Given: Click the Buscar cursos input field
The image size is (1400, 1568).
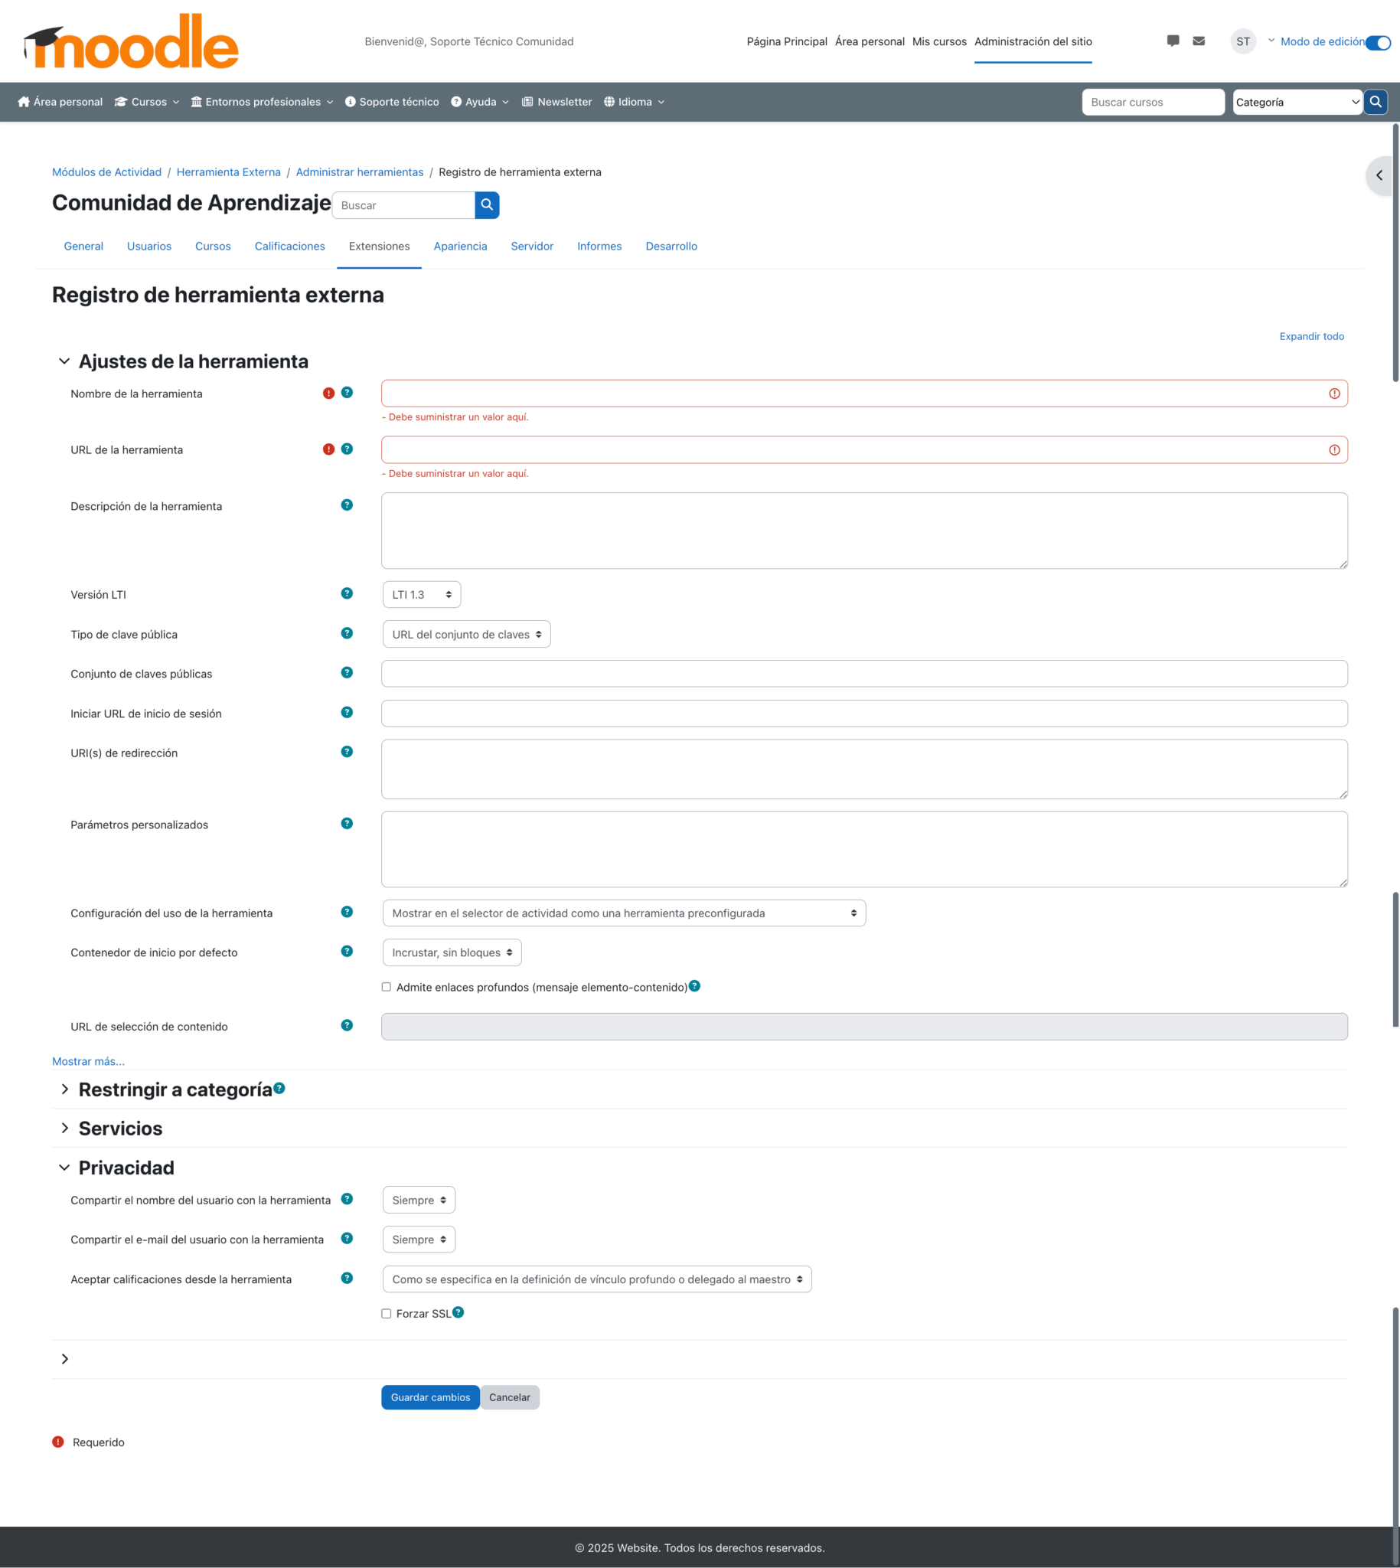Looking at the screenshot, I should 1153,102.
